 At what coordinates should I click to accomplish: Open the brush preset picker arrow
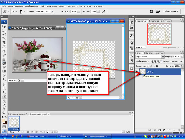(24, 11)
